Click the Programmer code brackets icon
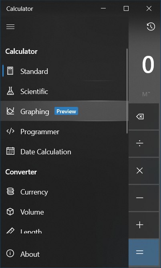Image resolution: width=161 pixels, height=268 pixels. click(10, 131)
